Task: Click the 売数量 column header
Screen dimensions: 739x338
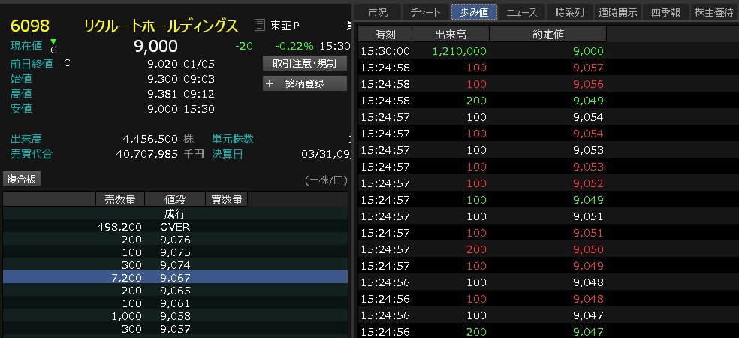Action: pos(119,199)
